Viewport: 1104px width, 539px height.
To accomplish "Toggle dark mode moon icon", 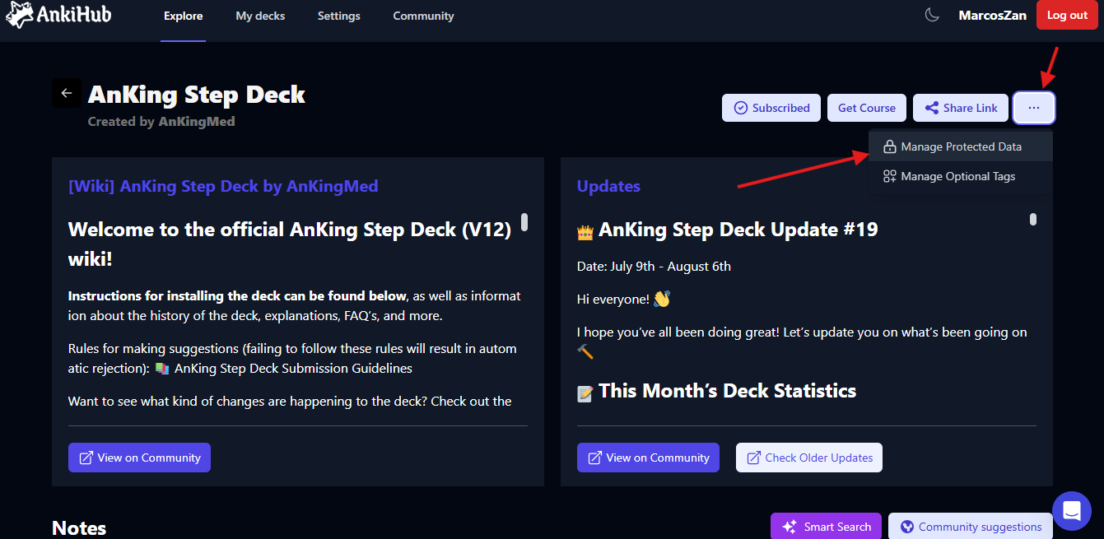I will click(x=932, y=16).
